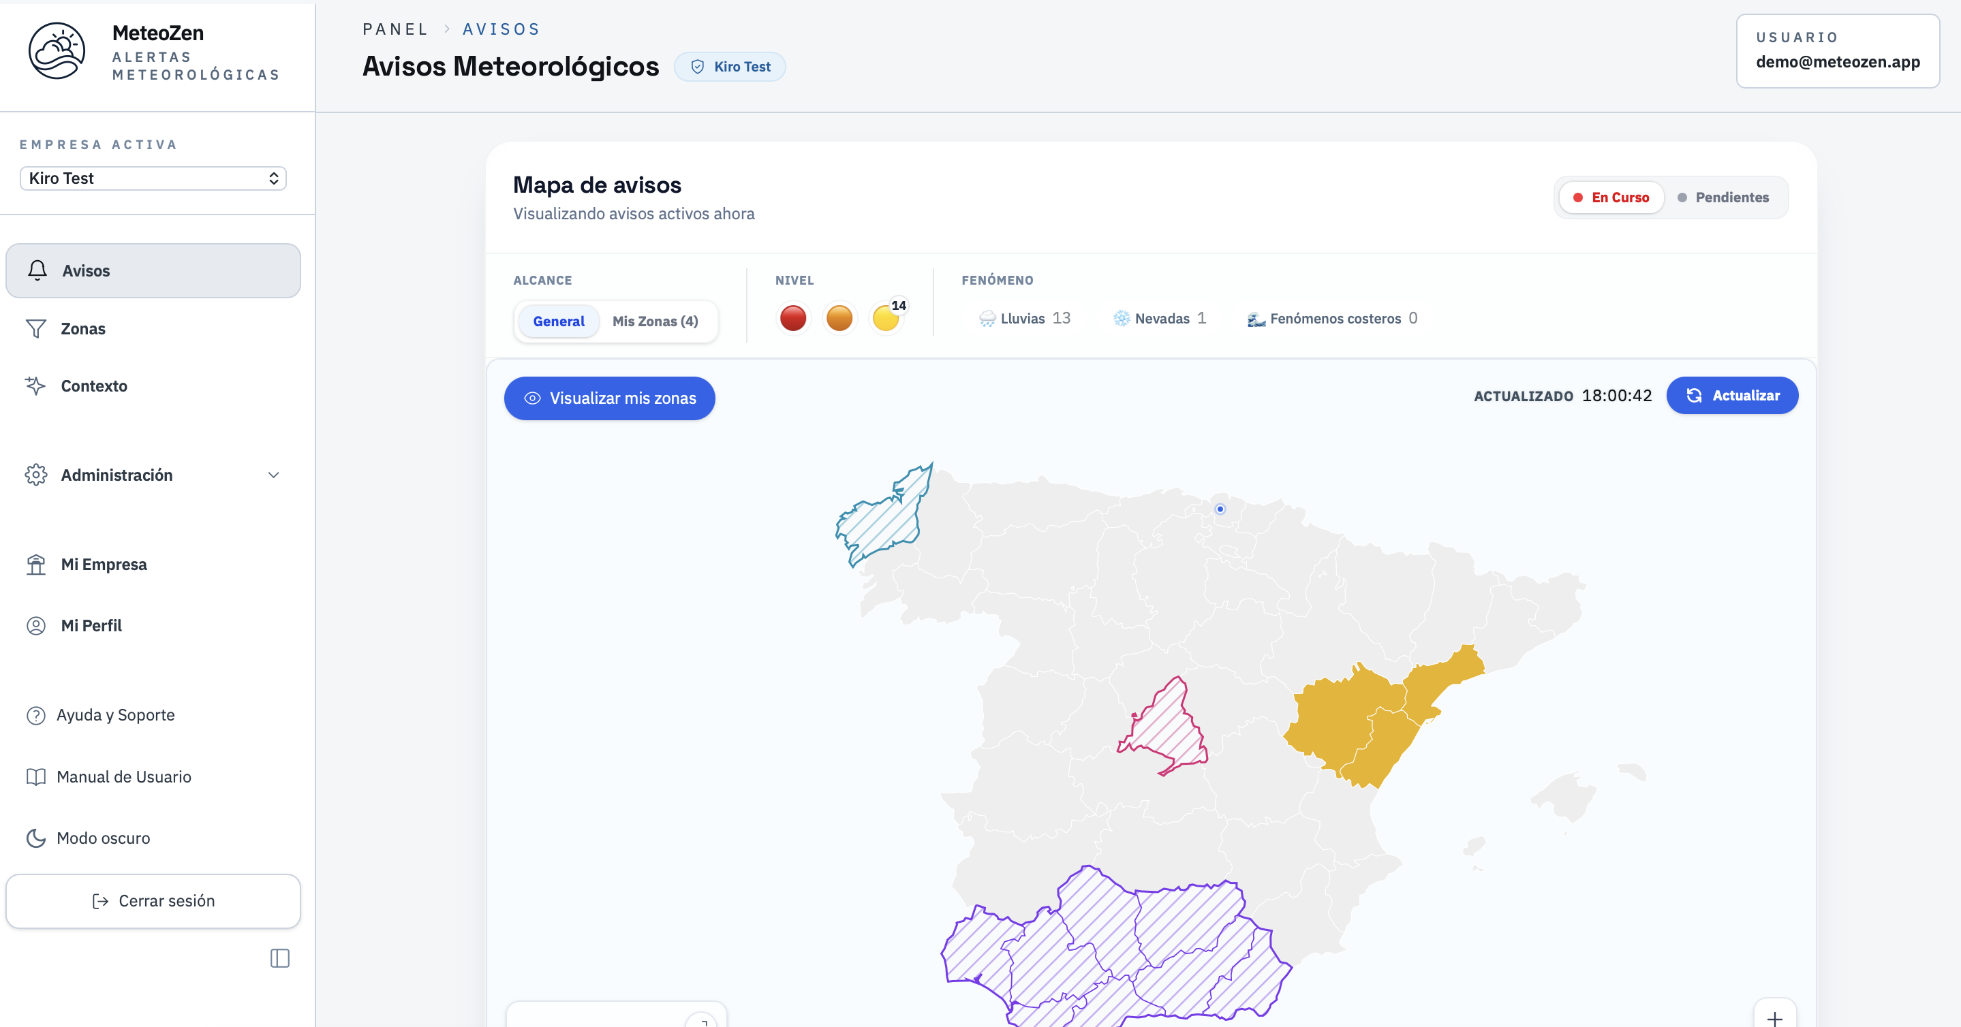Open Mi Perfil via the user icon

point(36,625)
